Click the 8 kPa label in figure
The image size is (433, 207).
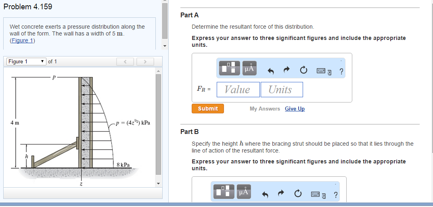click(x=123, y=165)
